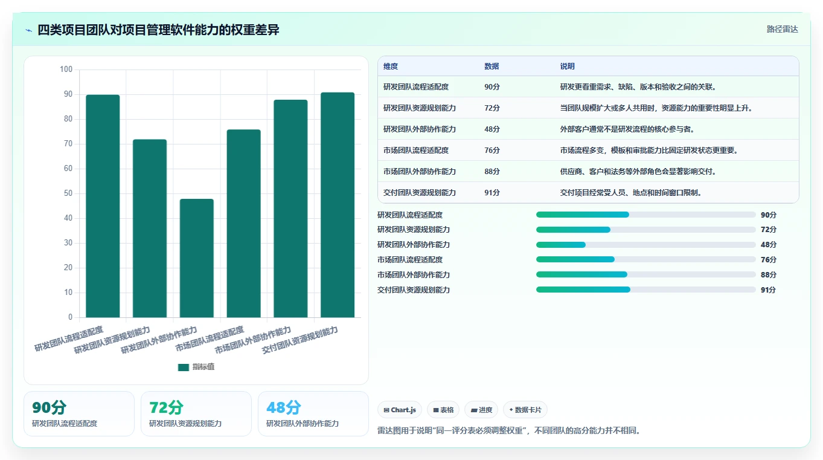
Task: Click the 数据 column header
Action: 492,66
